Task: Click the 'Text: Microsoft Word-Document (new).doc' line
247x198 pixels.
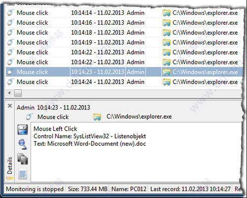Action: 90,144
